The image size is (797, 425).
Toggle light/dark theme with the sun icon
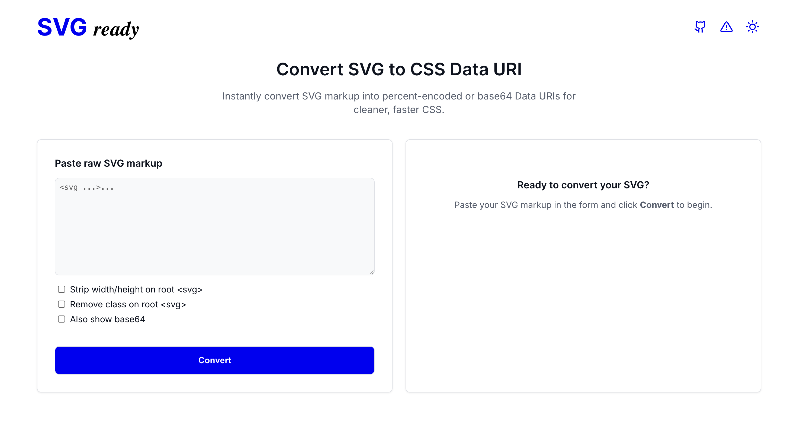coord(753,27)
